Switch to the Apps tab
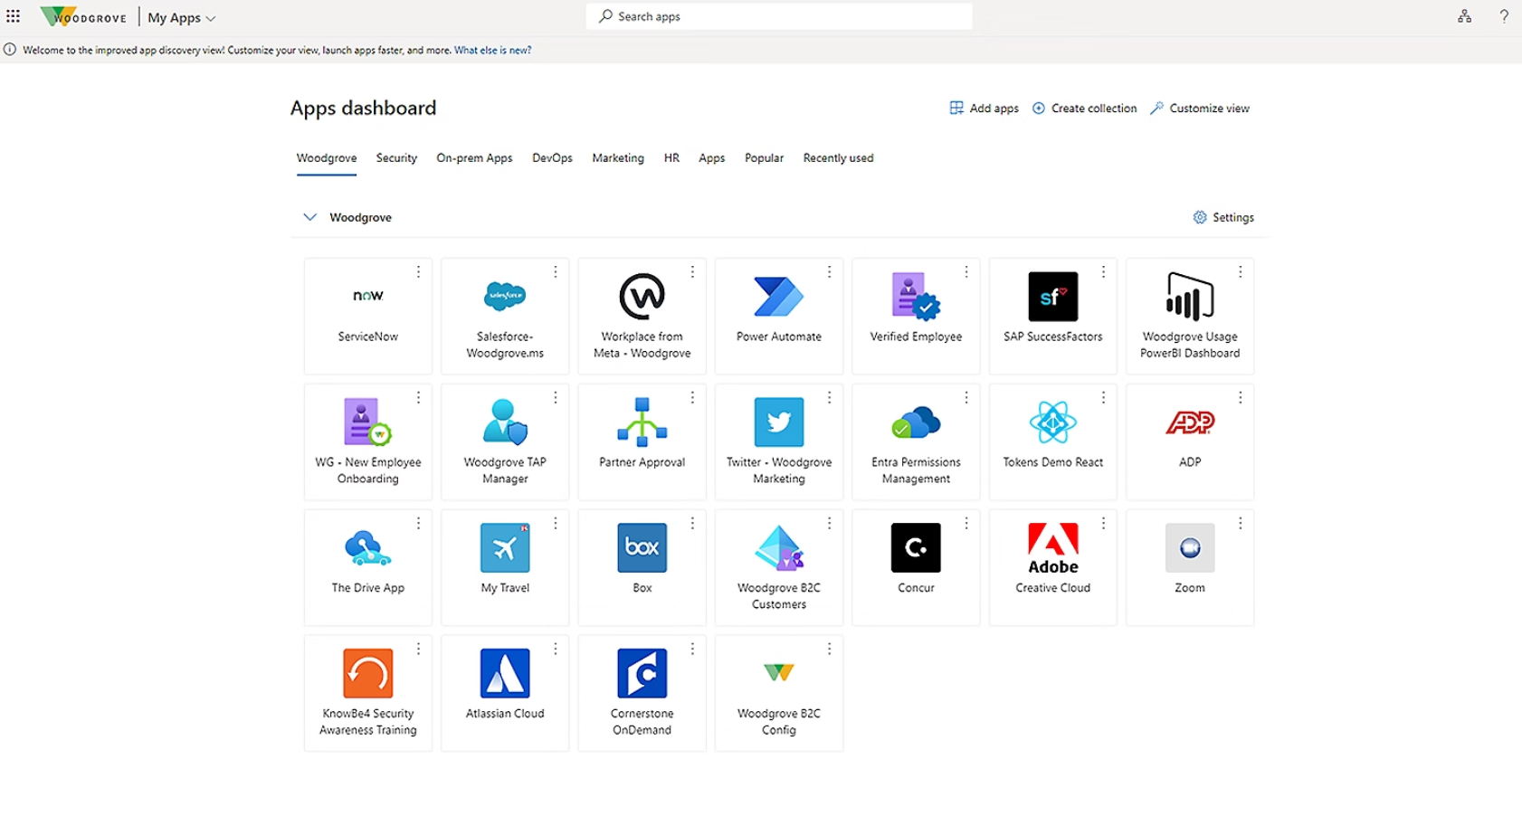Screen dimensions: 1522x816 pyautogui.click(x=711, y=157)
